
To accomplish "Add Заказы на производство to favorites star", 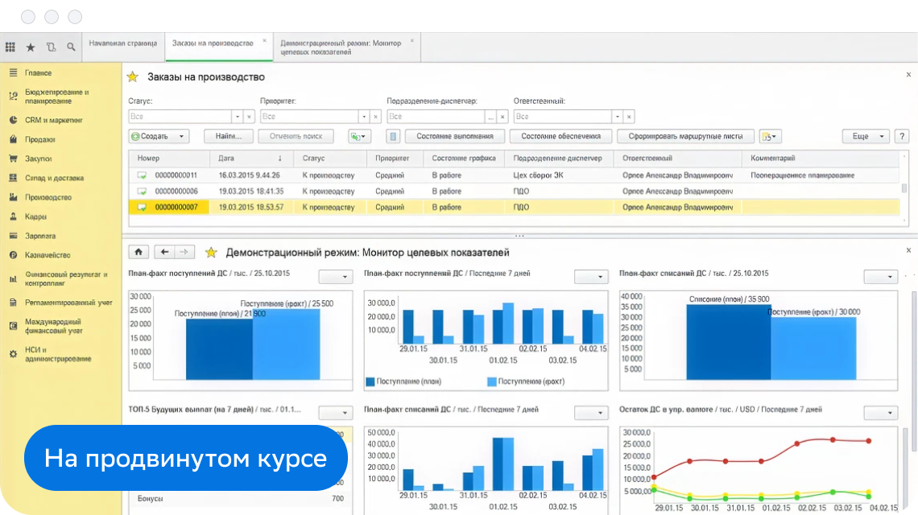I will pos(133,77).
